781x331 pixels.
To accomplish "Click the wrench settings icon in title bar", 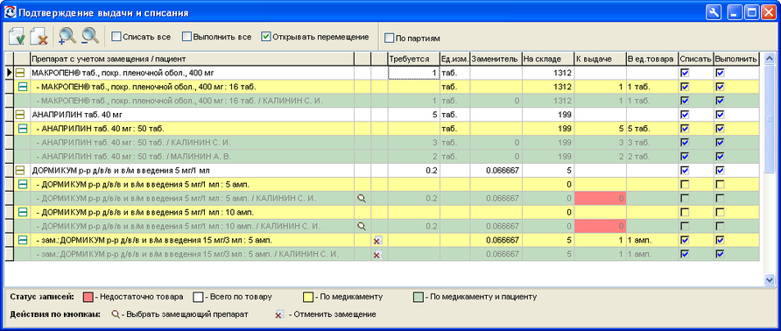I will (x=714, y=12).
